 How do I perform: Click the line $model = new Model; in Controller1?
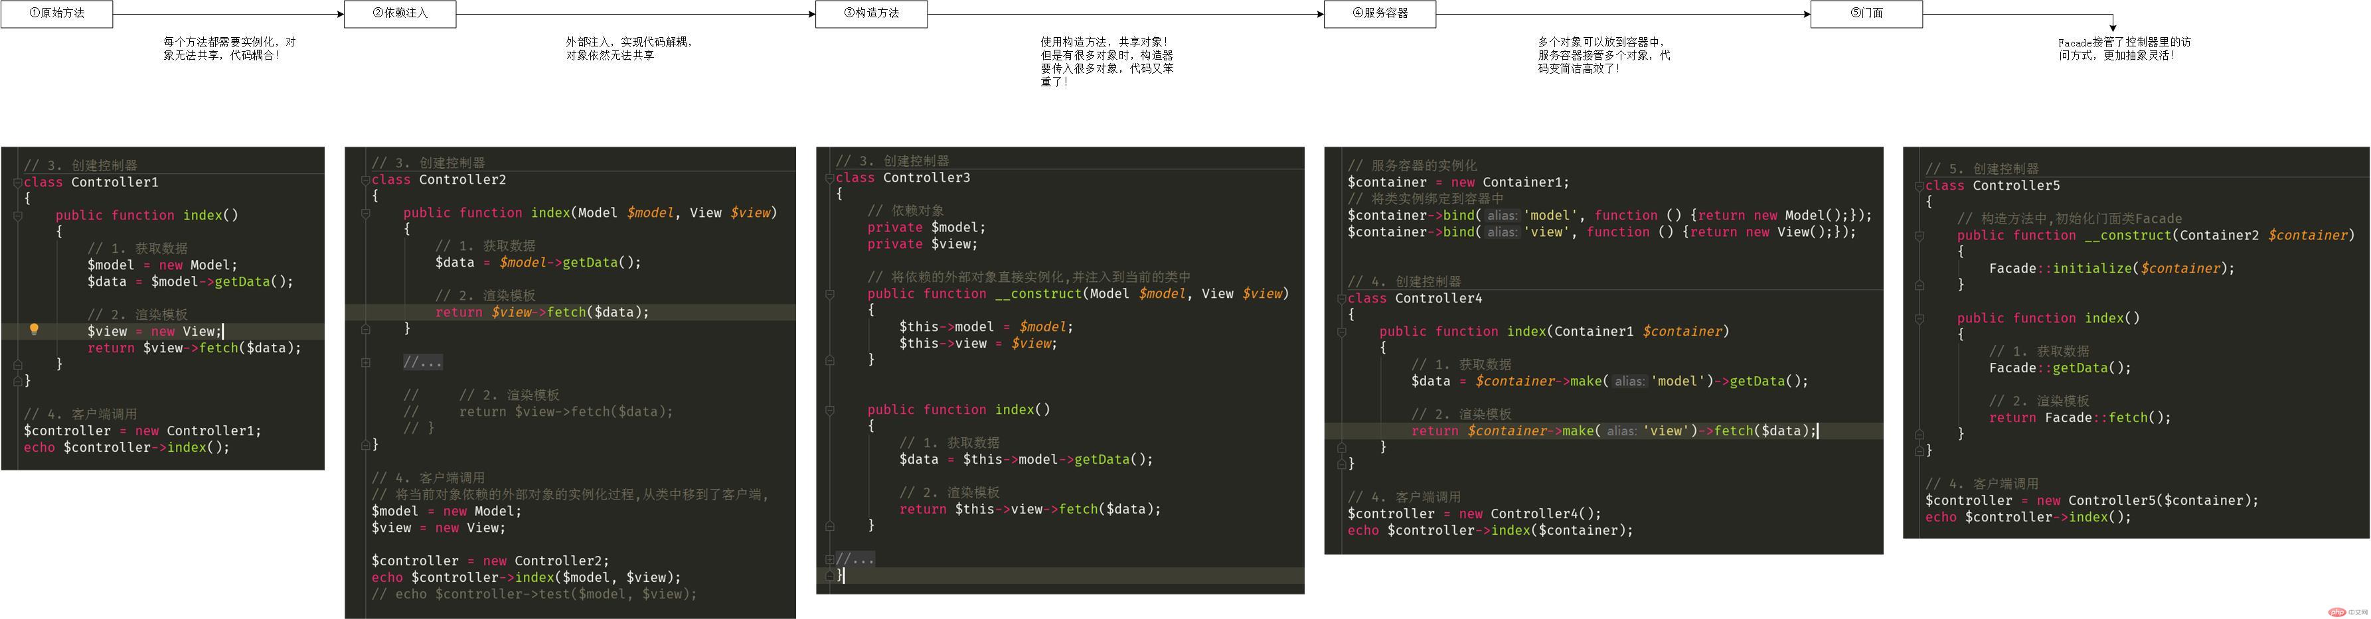tap(162, 265)
